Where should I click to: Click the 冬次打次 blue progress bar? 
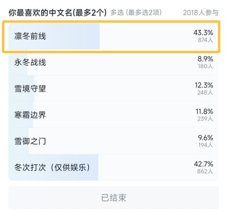(x=53, y=167)
